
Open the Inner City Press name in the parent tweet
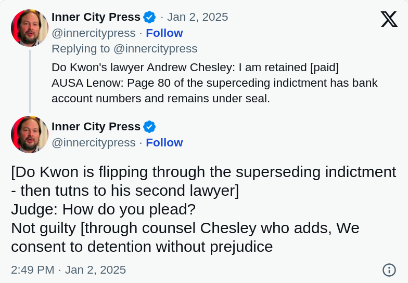coord(96,17)
